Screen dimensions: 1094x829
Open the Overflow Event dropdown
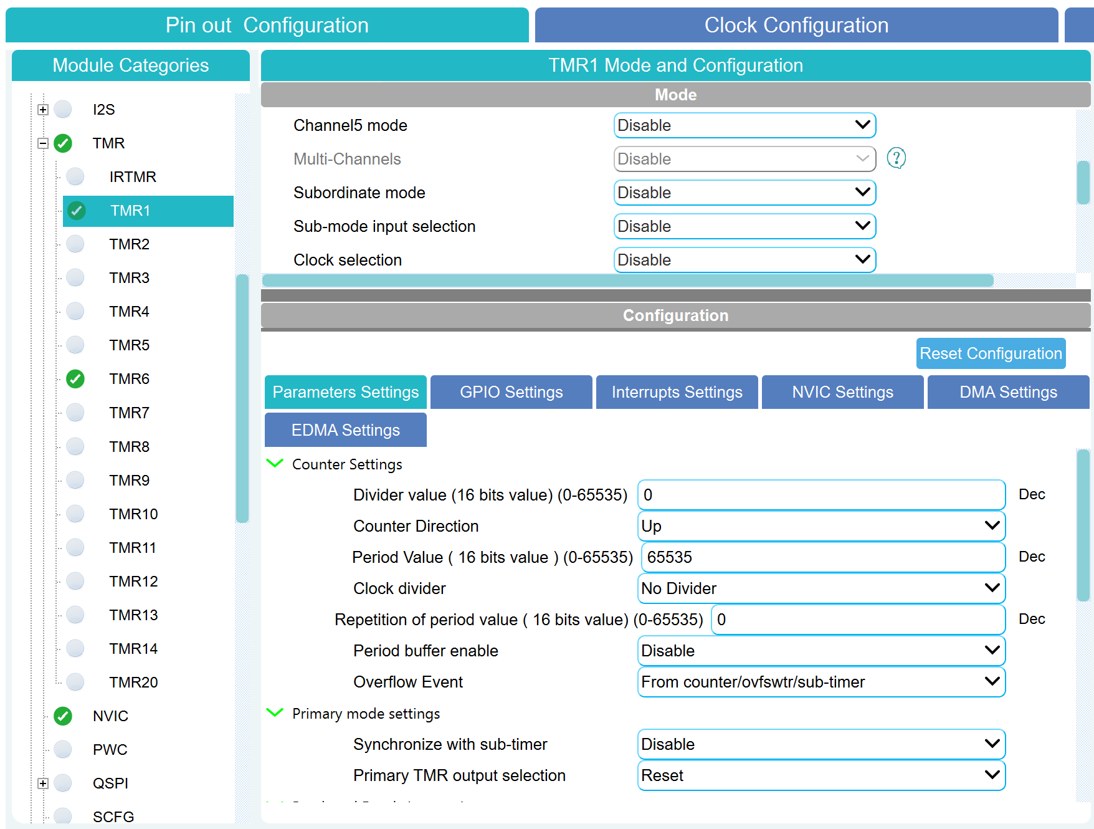pos(821,682)
